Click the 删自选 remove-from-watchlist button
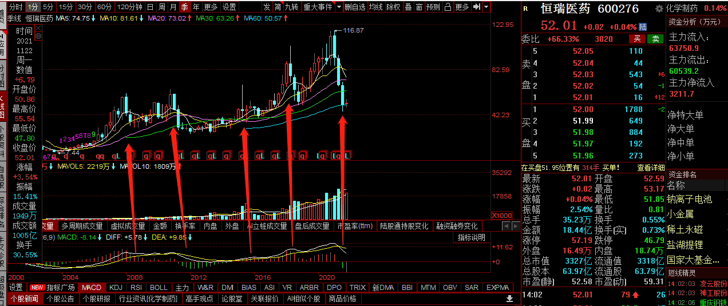 click(x=355, y=7)
